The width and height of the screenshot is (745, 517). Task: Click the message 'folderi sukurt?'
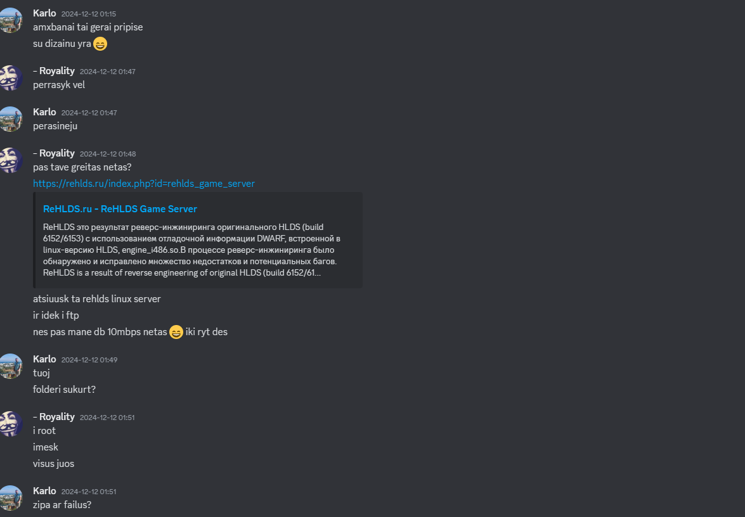[x=64, y=389]
